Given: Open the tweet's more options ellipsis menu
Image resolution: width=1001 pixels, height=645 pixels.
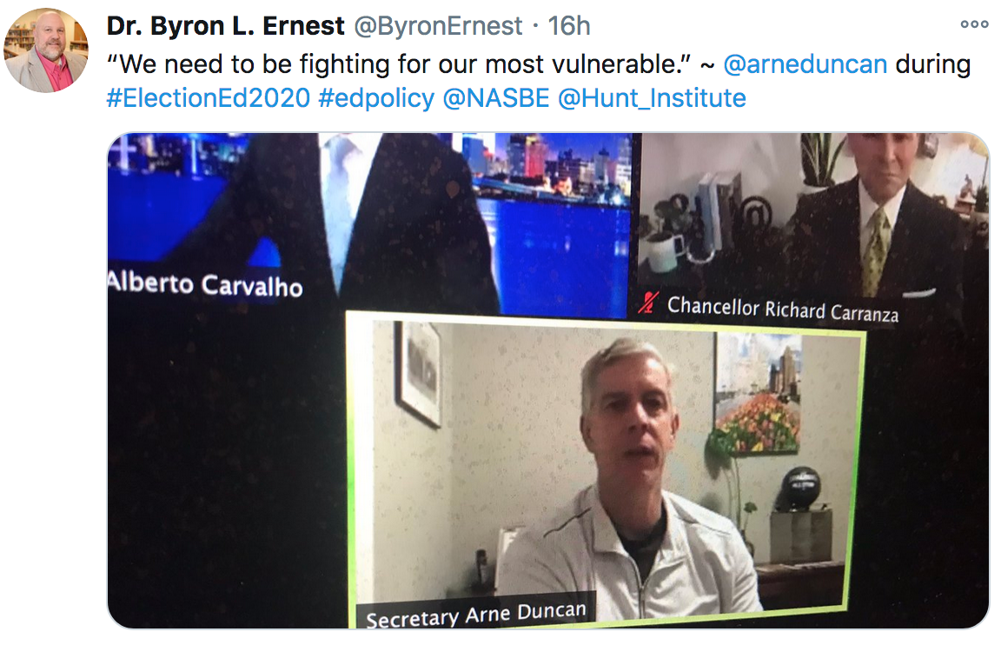Looking at the screenshot, I should coord(974,25).
